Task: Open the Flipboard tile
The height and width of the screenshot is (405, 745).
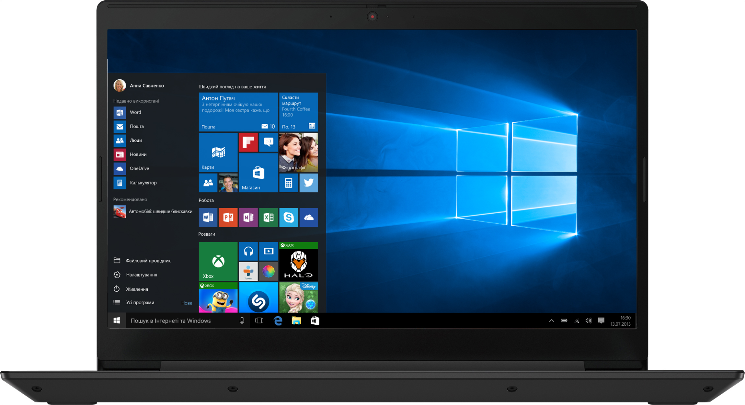Action: [x=248, y=142]
